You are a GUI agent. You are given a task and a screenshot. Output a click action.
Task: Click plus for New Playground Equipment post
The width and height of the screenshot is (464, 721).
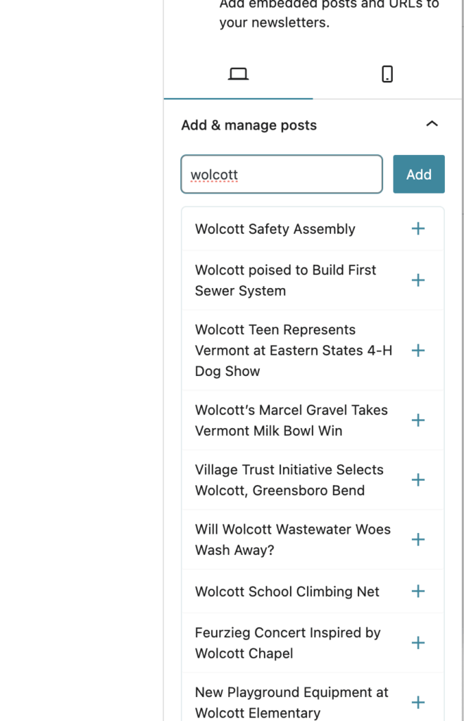(x=418, y=703)
